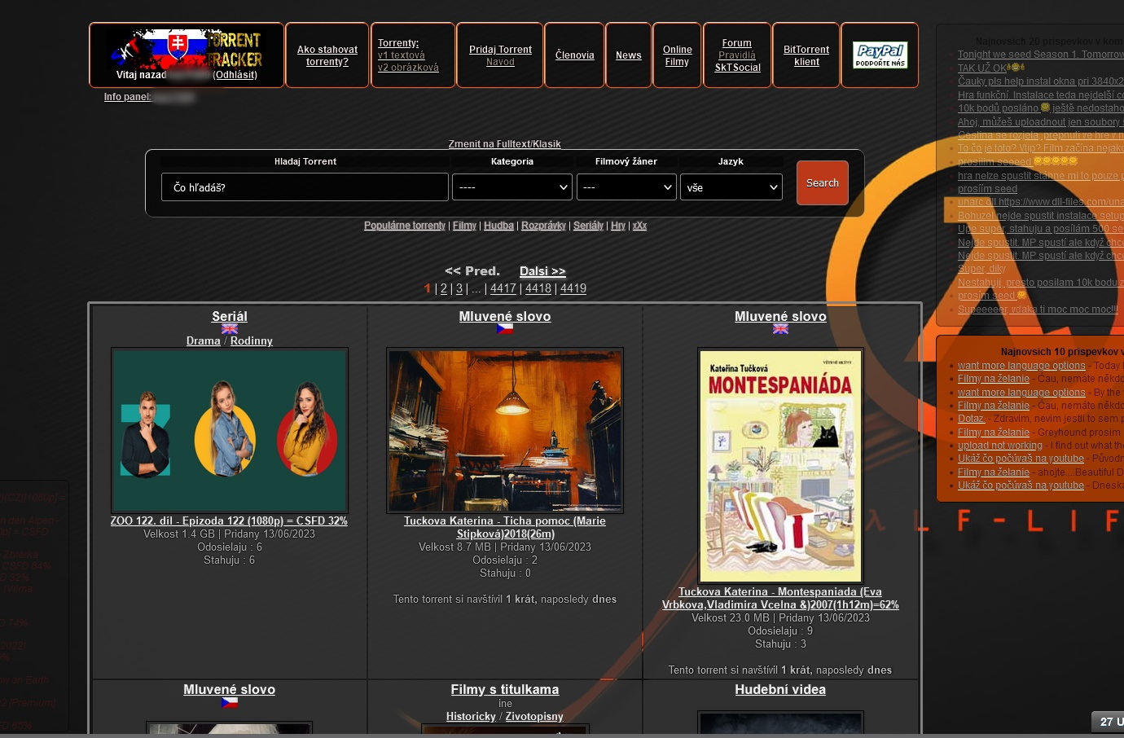Open 'upload not working' forum post
This screenshot has height=738, width=1124.
click(x=1000, y=446)
